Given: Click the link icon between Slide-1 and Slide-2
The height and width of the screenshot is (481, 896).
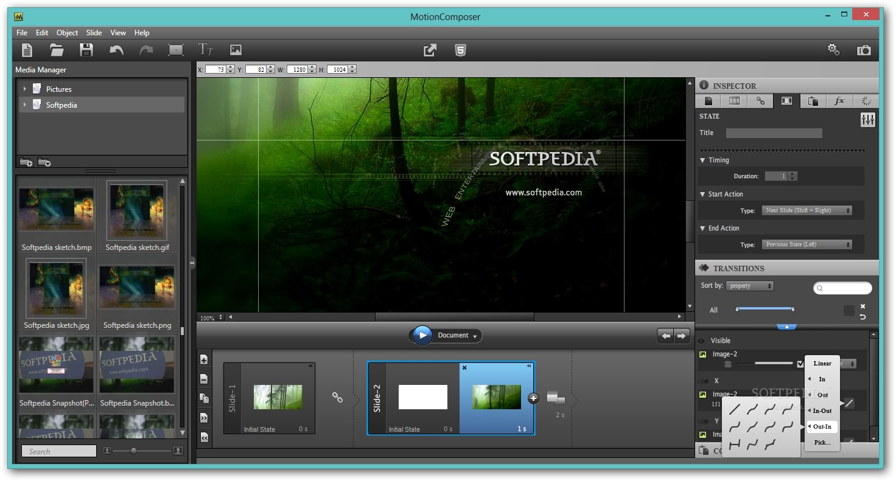Looking at the screenshot, I should (337, 397).
